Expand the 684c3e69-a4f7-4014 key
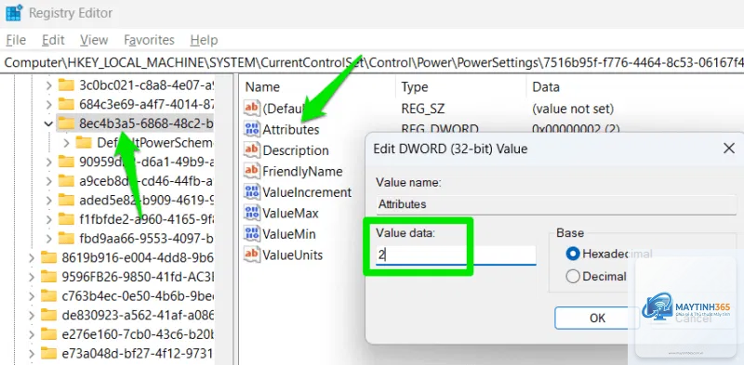The width and height of the screenshot is (744, 365). click(48, 104)
